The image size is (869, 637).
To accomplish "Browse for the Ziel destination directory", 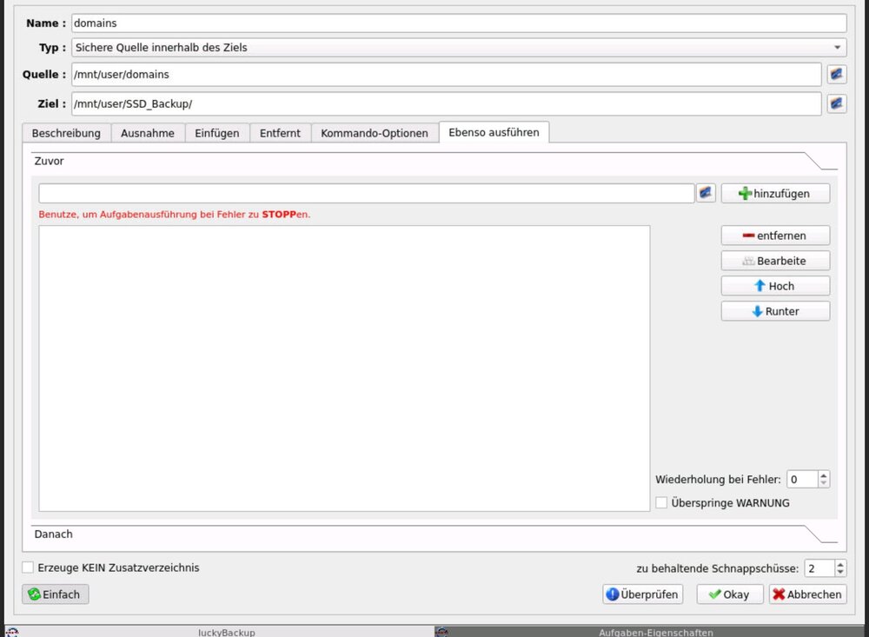I will [836, 103].
